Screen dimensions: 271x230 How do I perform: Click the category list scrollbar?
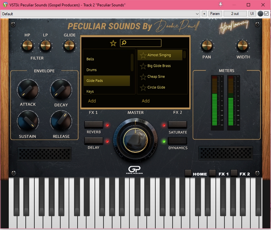click(132, 62)
